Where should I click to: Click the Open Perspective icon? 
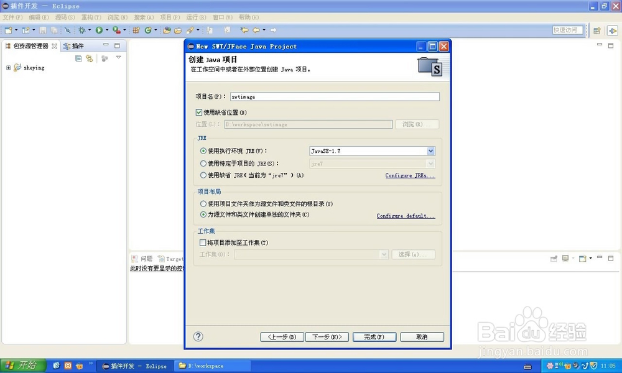(597, 30)
